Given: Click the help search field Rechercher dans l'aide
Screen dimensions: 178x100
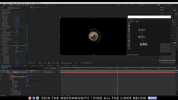Looking at the screenshot, I should pos(168,5).
